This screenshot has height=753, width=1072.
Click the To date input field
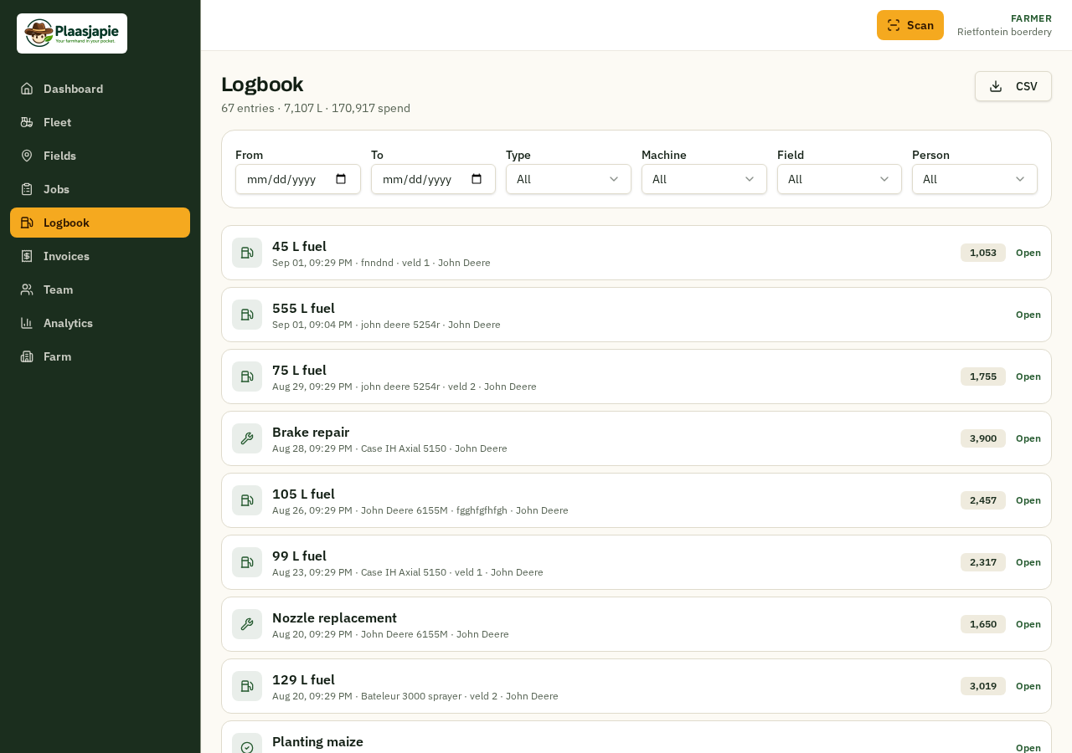433,179
